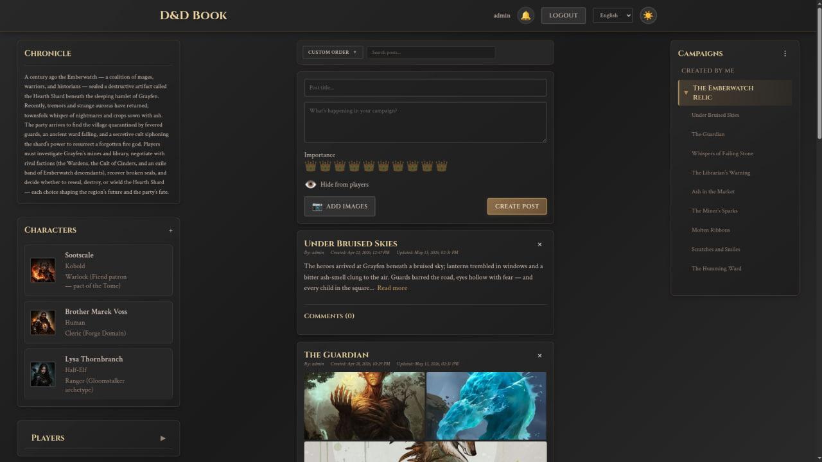Click the CREATED BY ME label
This screenshot has width=822, height=462.
[x=708, y=71]
